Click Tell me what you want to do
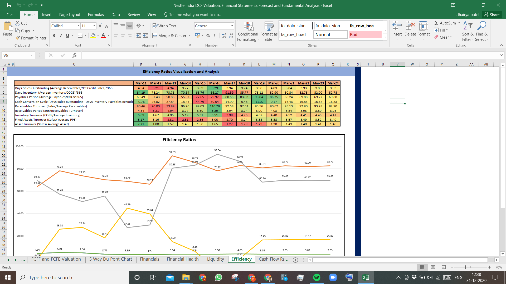Viewport: 506px width, 284px height. point(195,15)
